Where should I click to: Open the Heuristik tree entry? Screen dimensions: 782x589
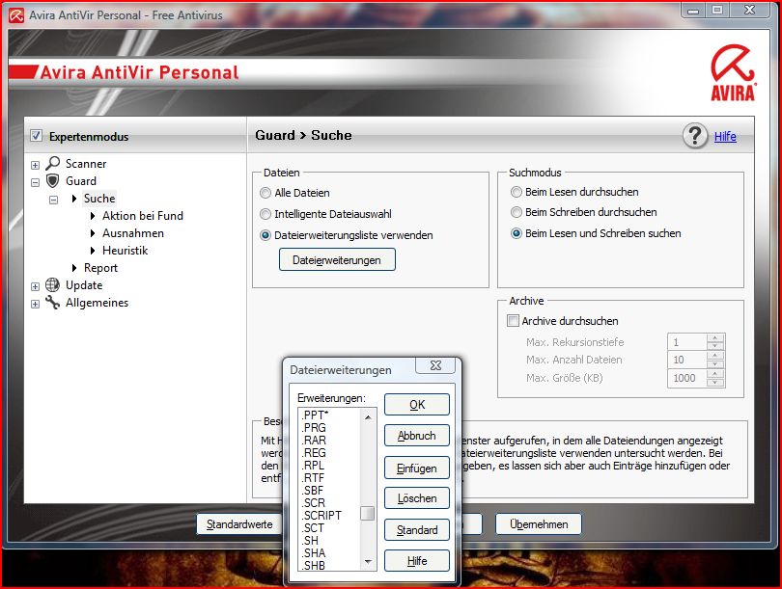pos(125,251)
